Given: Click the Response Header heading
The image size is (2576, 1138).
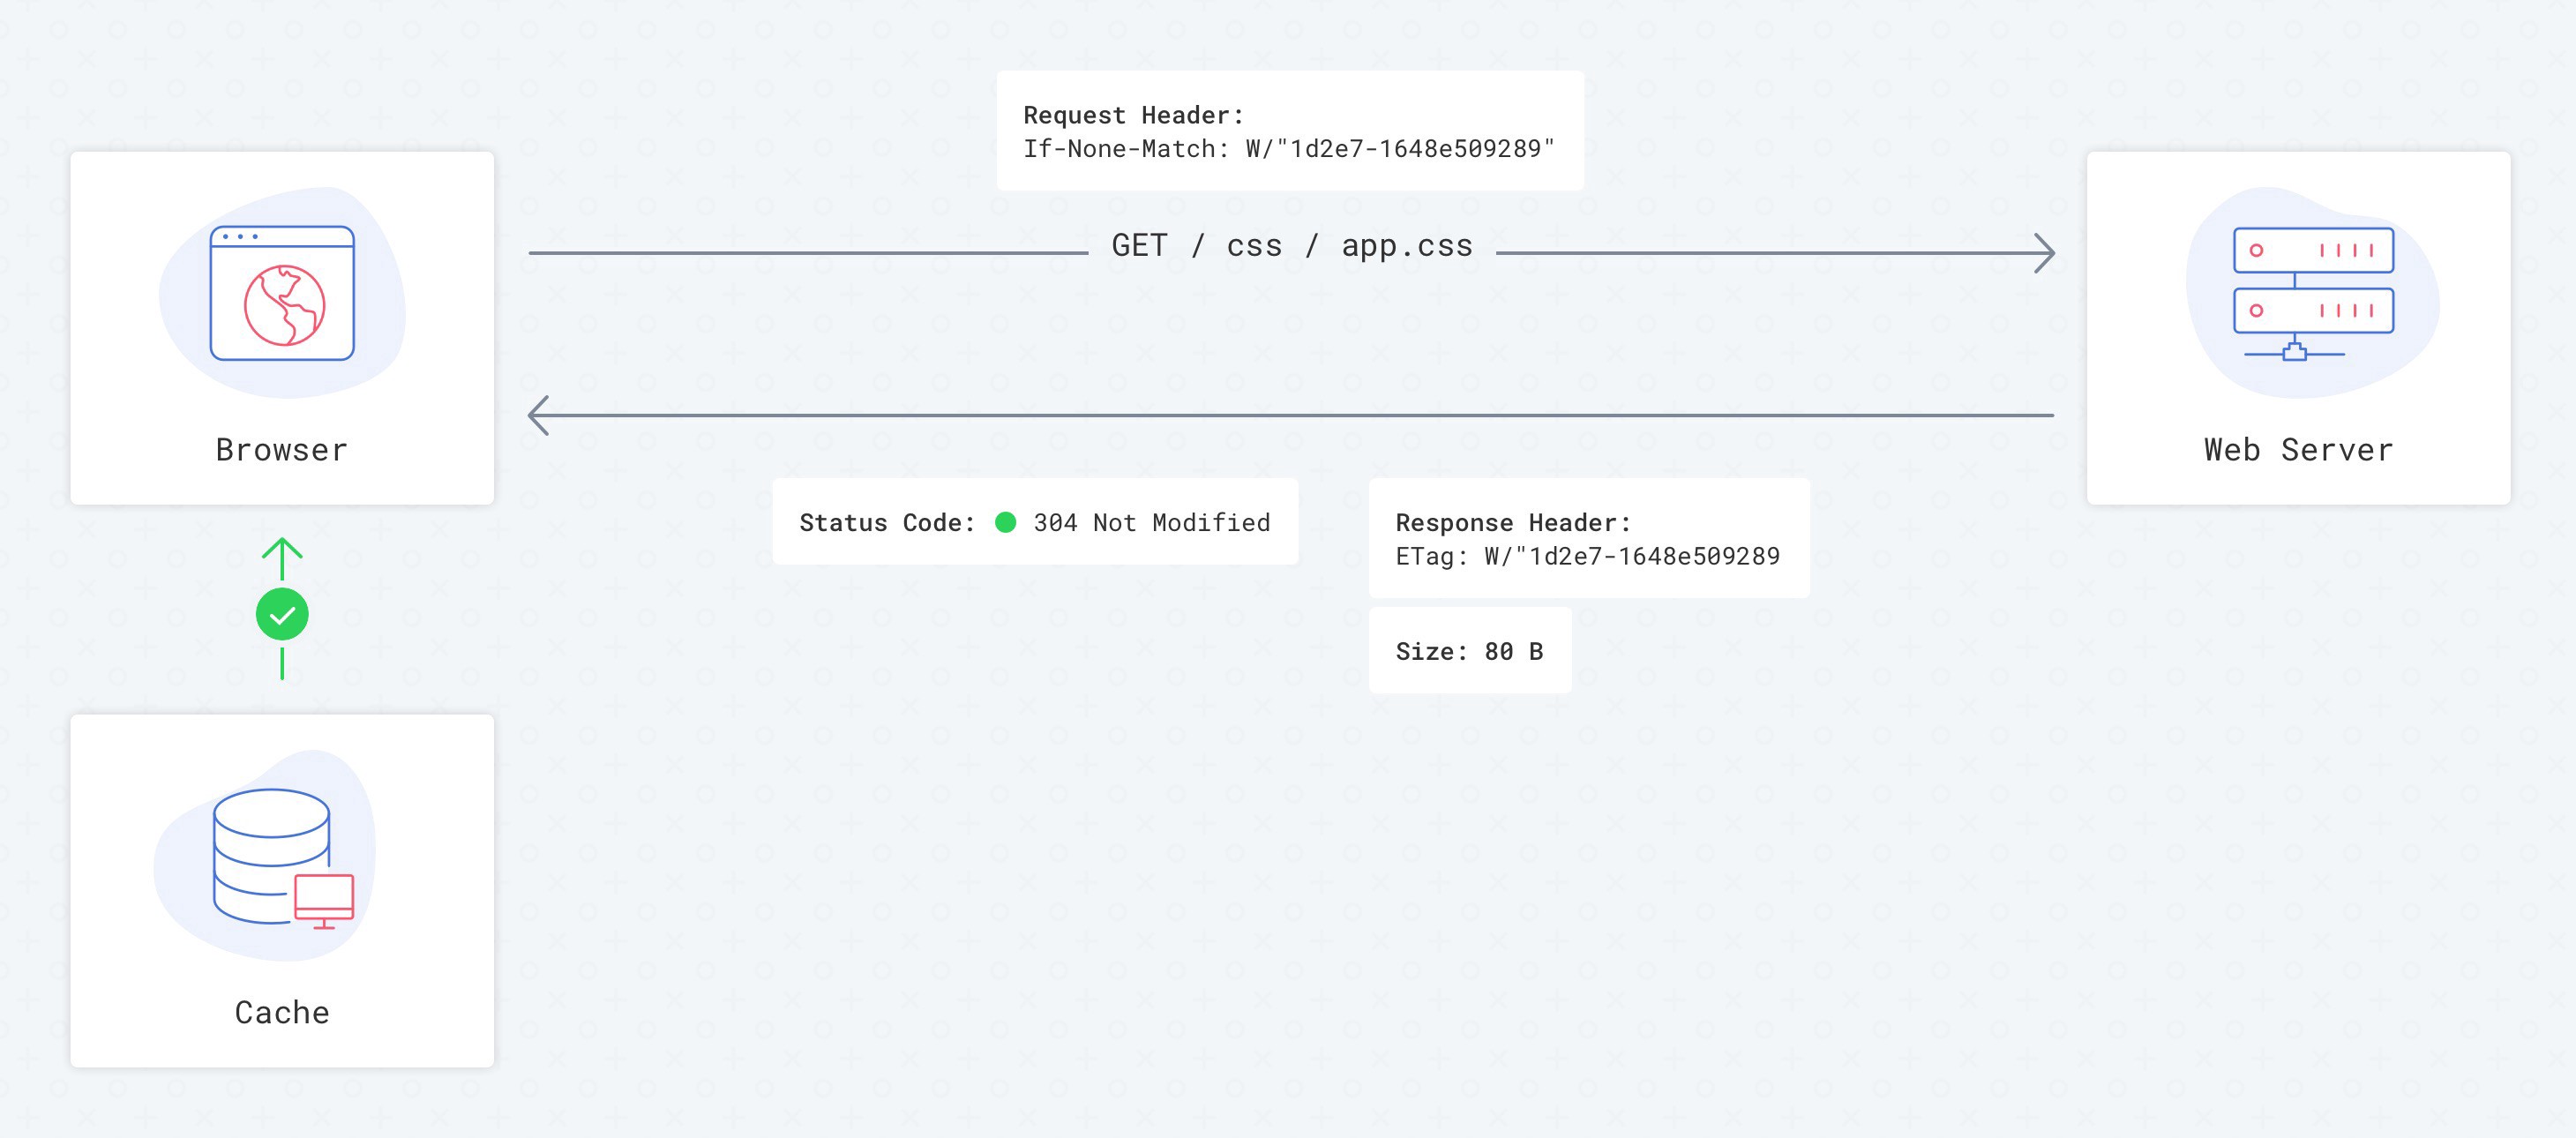Looking at the screenshot, I should (1513, 522).
